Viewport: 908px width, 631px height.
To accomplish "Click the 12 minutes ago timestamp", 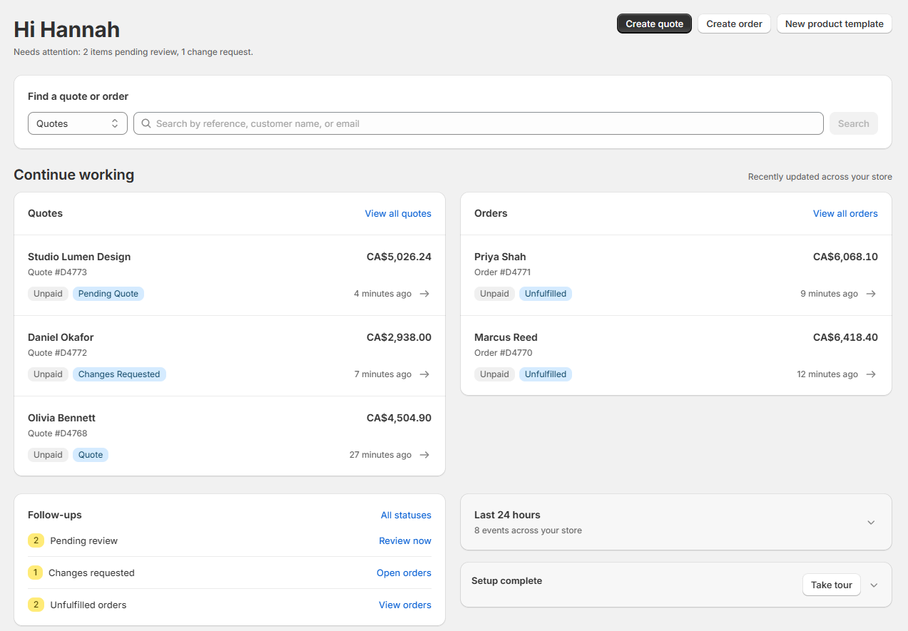I will click(827, 374).
